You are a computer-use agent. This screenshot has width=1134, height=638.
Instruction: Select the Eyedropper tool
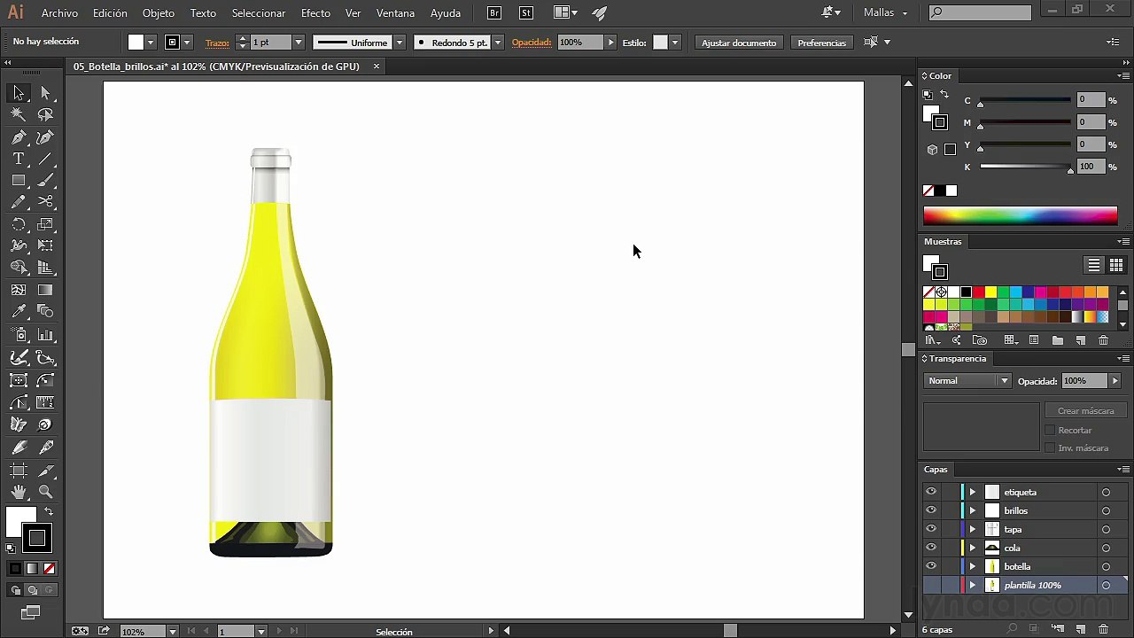click(x=19, y=312)
